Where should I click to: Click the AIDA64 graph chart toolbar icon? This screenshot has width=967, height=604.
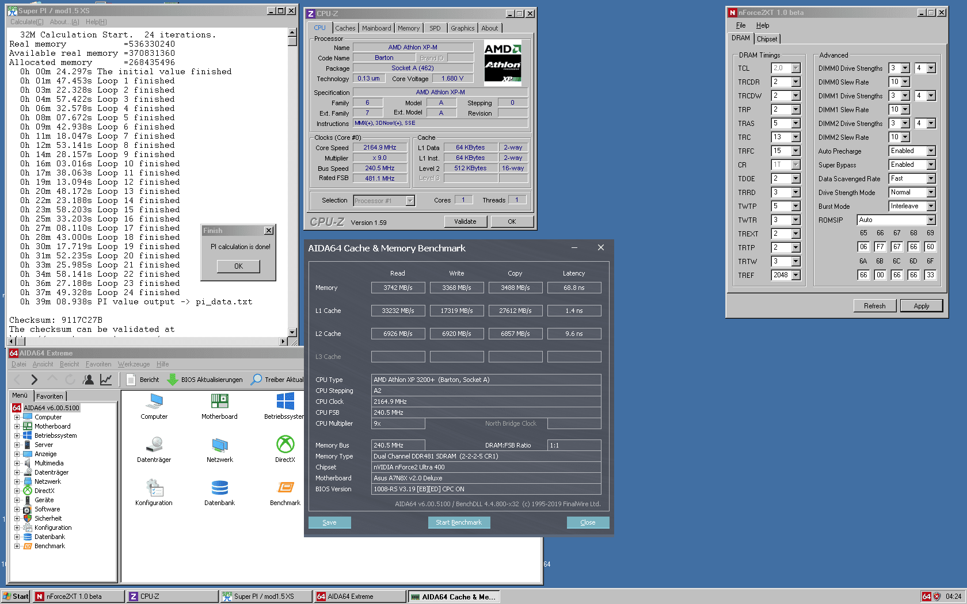pyautogui.click(x=106, y=380)
